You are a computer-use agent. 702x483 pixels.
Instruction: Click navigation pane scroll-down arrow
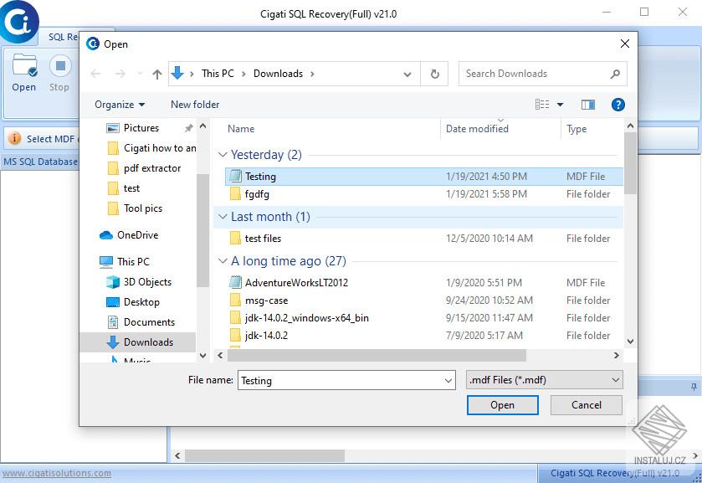[x=202, y=355]
